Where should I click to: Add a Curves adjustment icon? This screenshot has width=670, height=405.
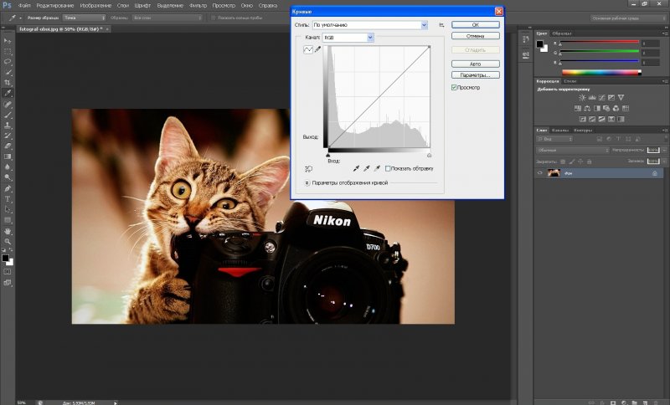point(601,98)
